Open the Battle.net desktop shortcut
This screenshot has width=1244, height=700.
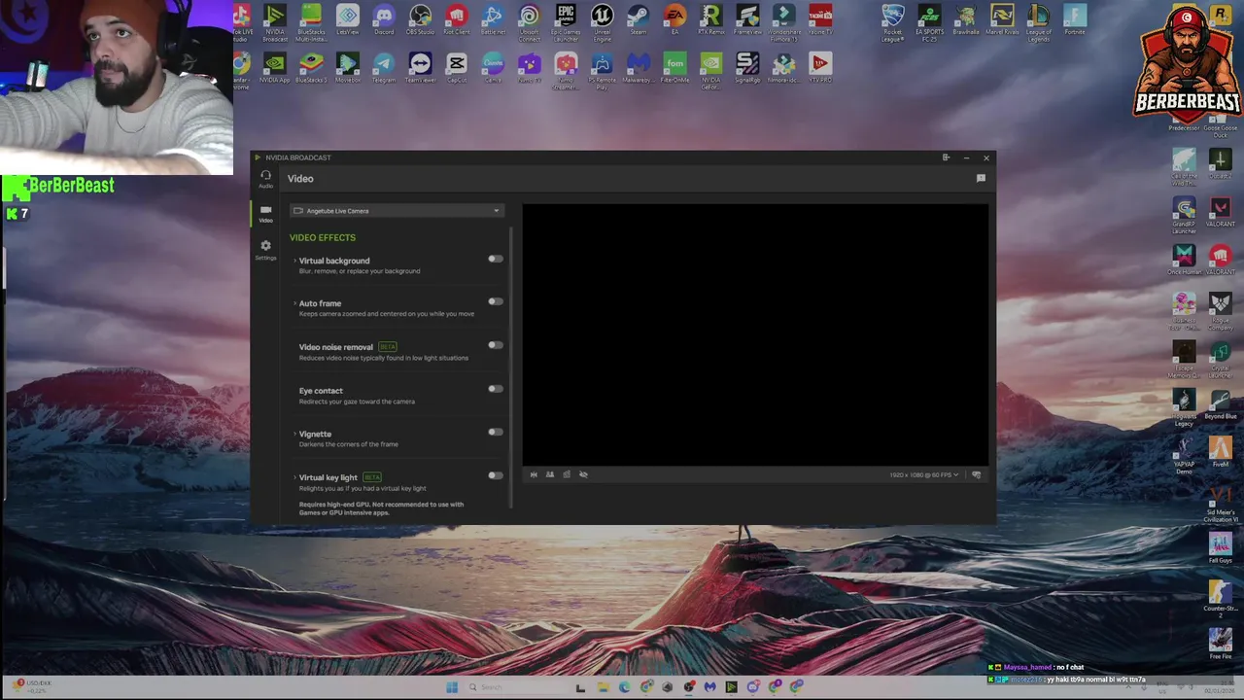(493, 19)
